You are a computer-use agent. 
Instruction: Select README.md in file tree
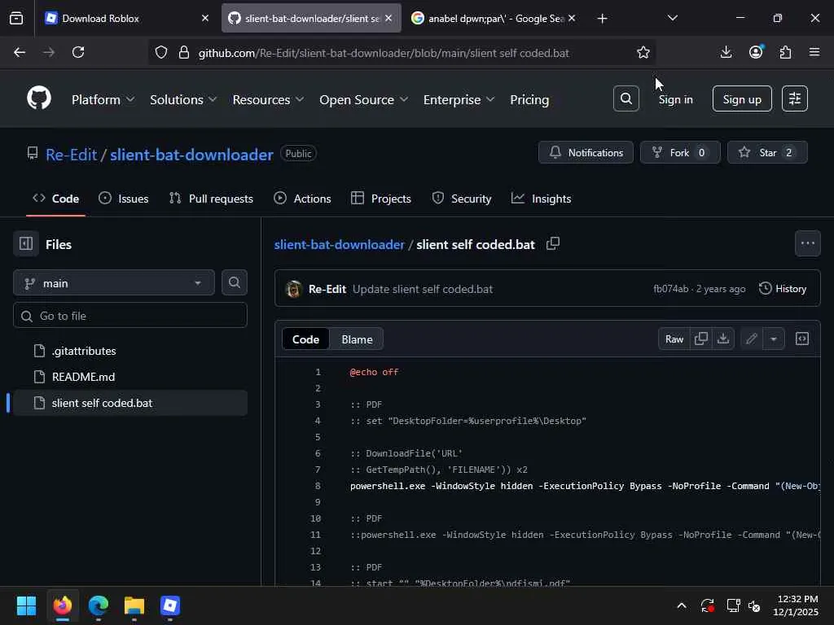click(x=129, y=377)
